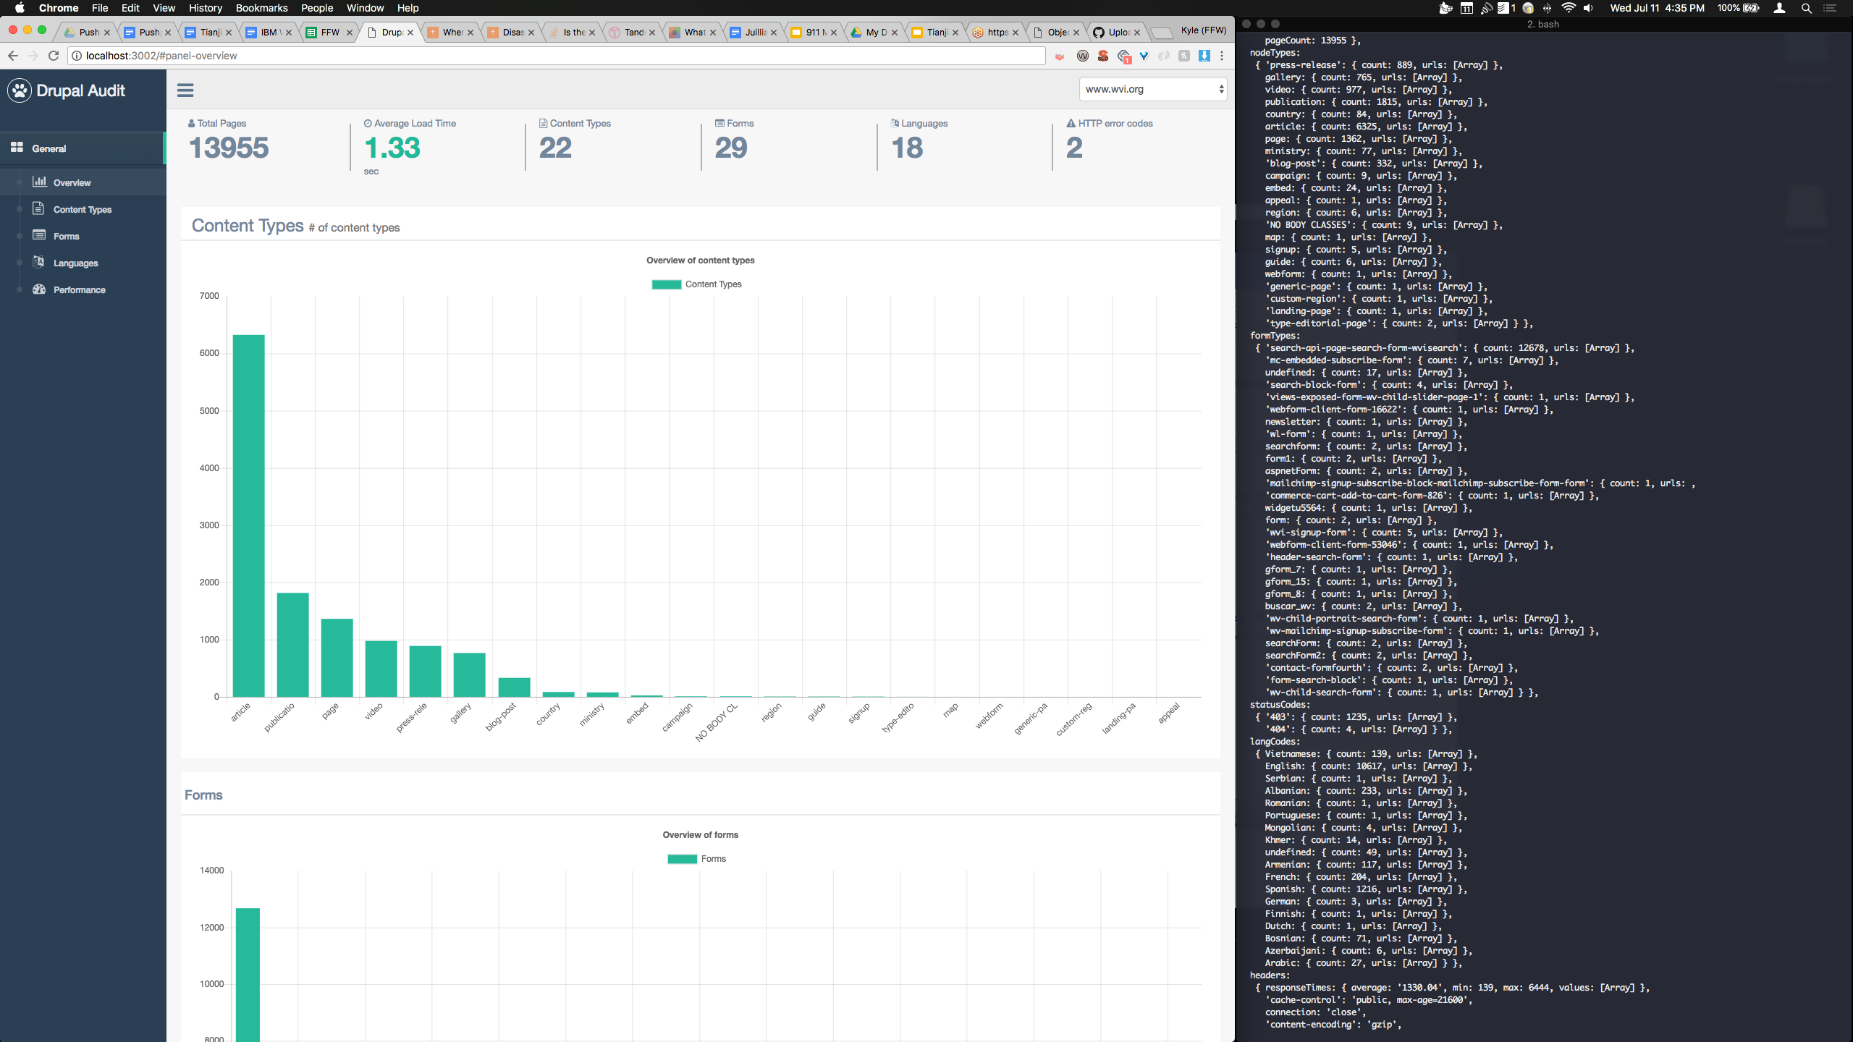Click the Performance gauge icon in sidebar
Image resolution: width=1853 pixels, height=1042 pixels.
pos(39,289)
